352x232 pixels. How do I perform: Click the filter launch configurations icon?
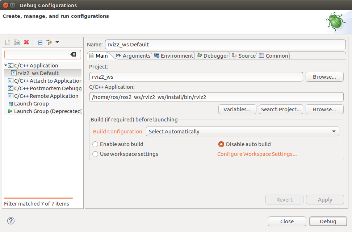click(x=49, y=42)
